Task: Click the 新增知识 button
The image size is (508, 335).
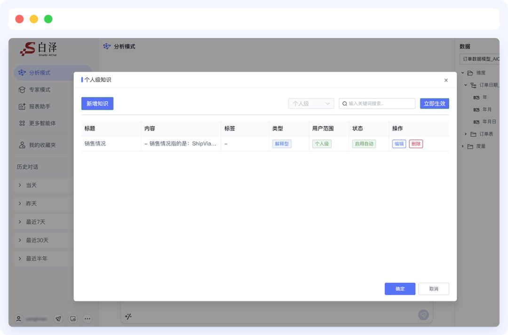Action: tap(97, 103)
